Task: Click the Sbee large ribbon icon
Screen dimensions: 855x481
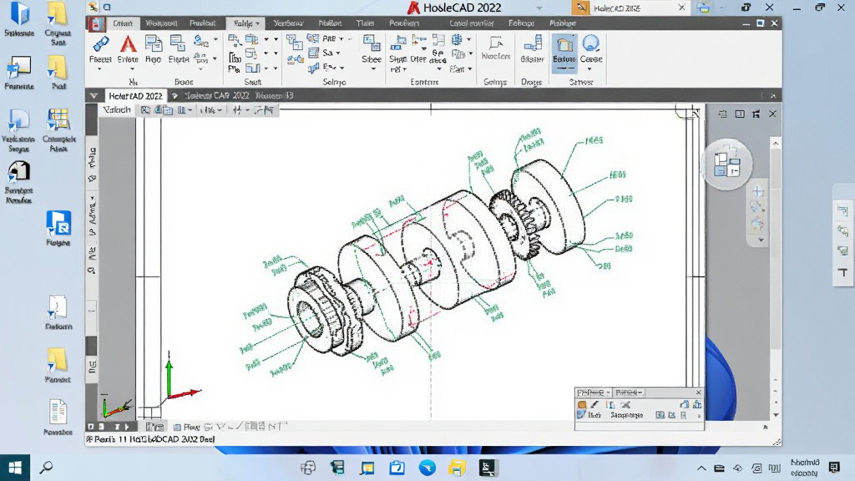Action: coord(372,43)
